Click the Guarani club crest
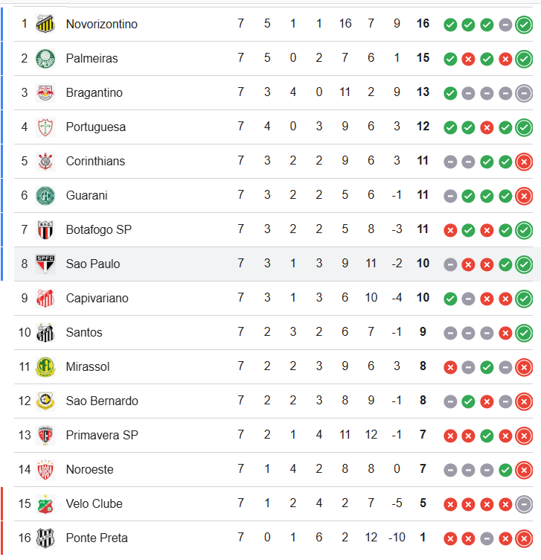The width and height of the screenshot is (541, 560). [x=45, y=195]
